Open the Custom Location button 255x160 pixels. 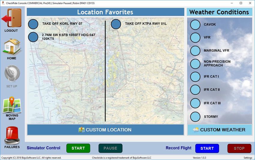105,130
